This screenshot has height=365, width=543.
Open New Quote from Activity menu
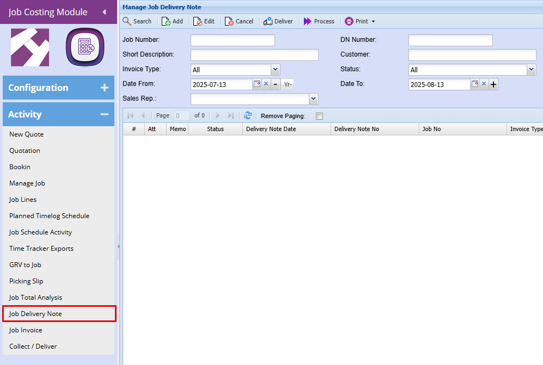(26, 134)
